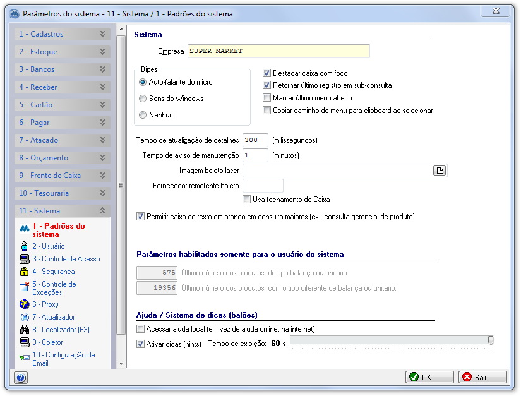Screen dimensions: 521x396
Task: Expand the 1 - Cadastros section
Action: (x=62, y=34)
